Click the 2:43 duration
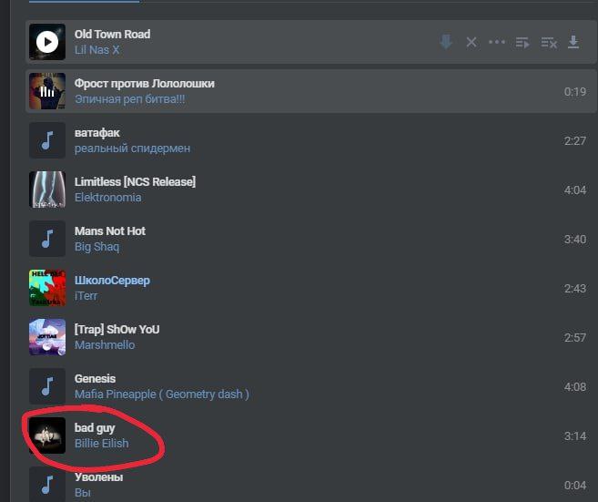 [574, 289]
